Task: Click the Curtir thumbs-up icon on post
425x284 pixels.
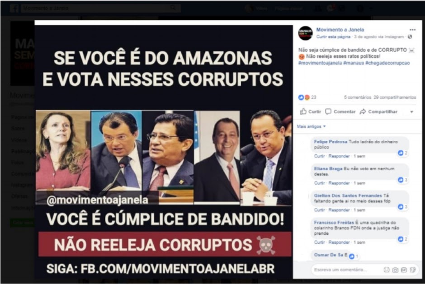Action: [303, 112]
